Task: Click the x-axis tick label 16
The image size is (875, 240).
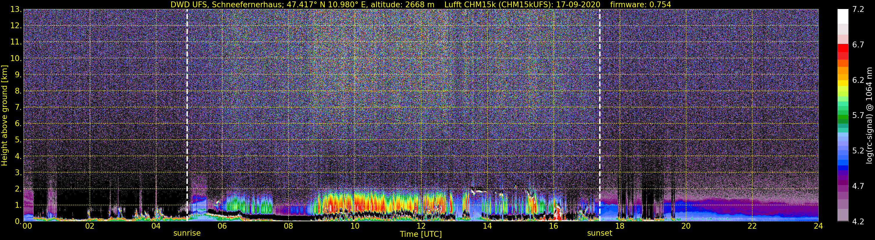Action: [x=553, y=226]
